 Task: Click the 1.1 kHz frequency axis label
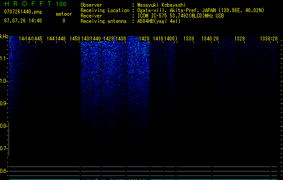(x=4, y=58)
